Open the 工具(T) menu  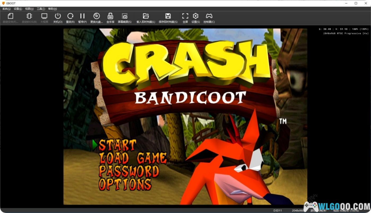(x=41, y=9)
